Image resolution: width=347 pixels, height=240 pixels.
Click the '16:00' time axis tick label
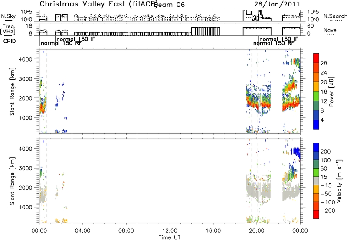pyautogui.click(x=213, y=231)
